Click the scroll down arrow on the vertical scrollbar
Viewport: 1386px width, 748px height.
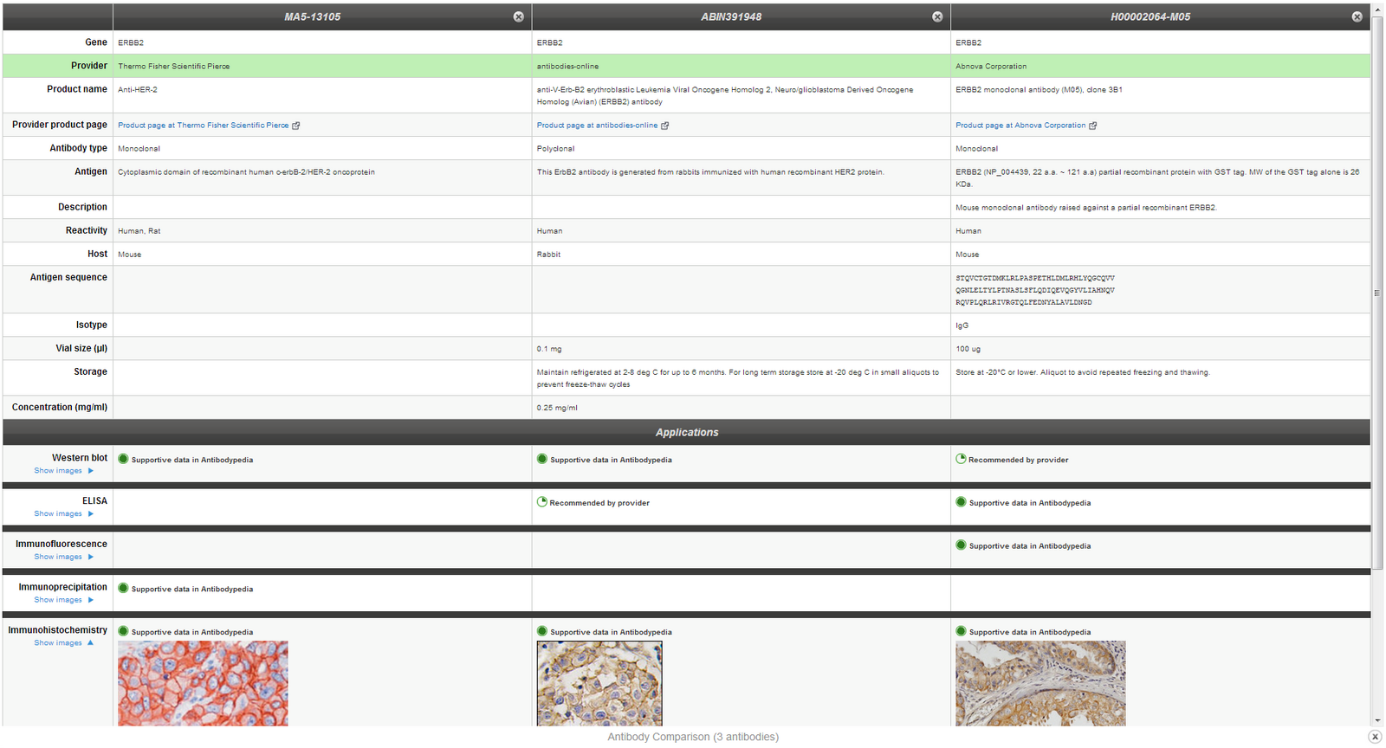(1377, 720)
